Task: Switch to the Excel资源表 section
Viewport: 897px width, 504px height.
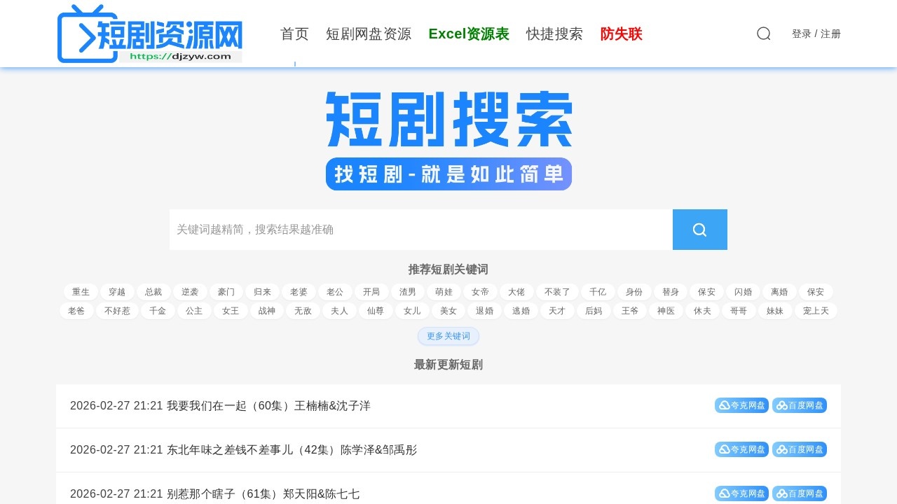Action: (x=469, y=34)
